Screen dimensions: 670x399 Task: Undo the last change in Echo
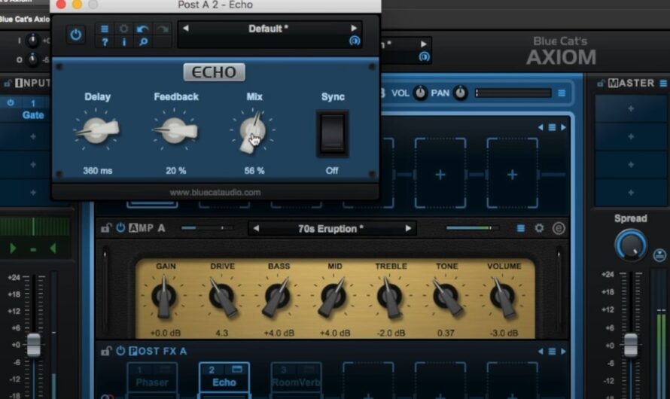pos(143,29)
